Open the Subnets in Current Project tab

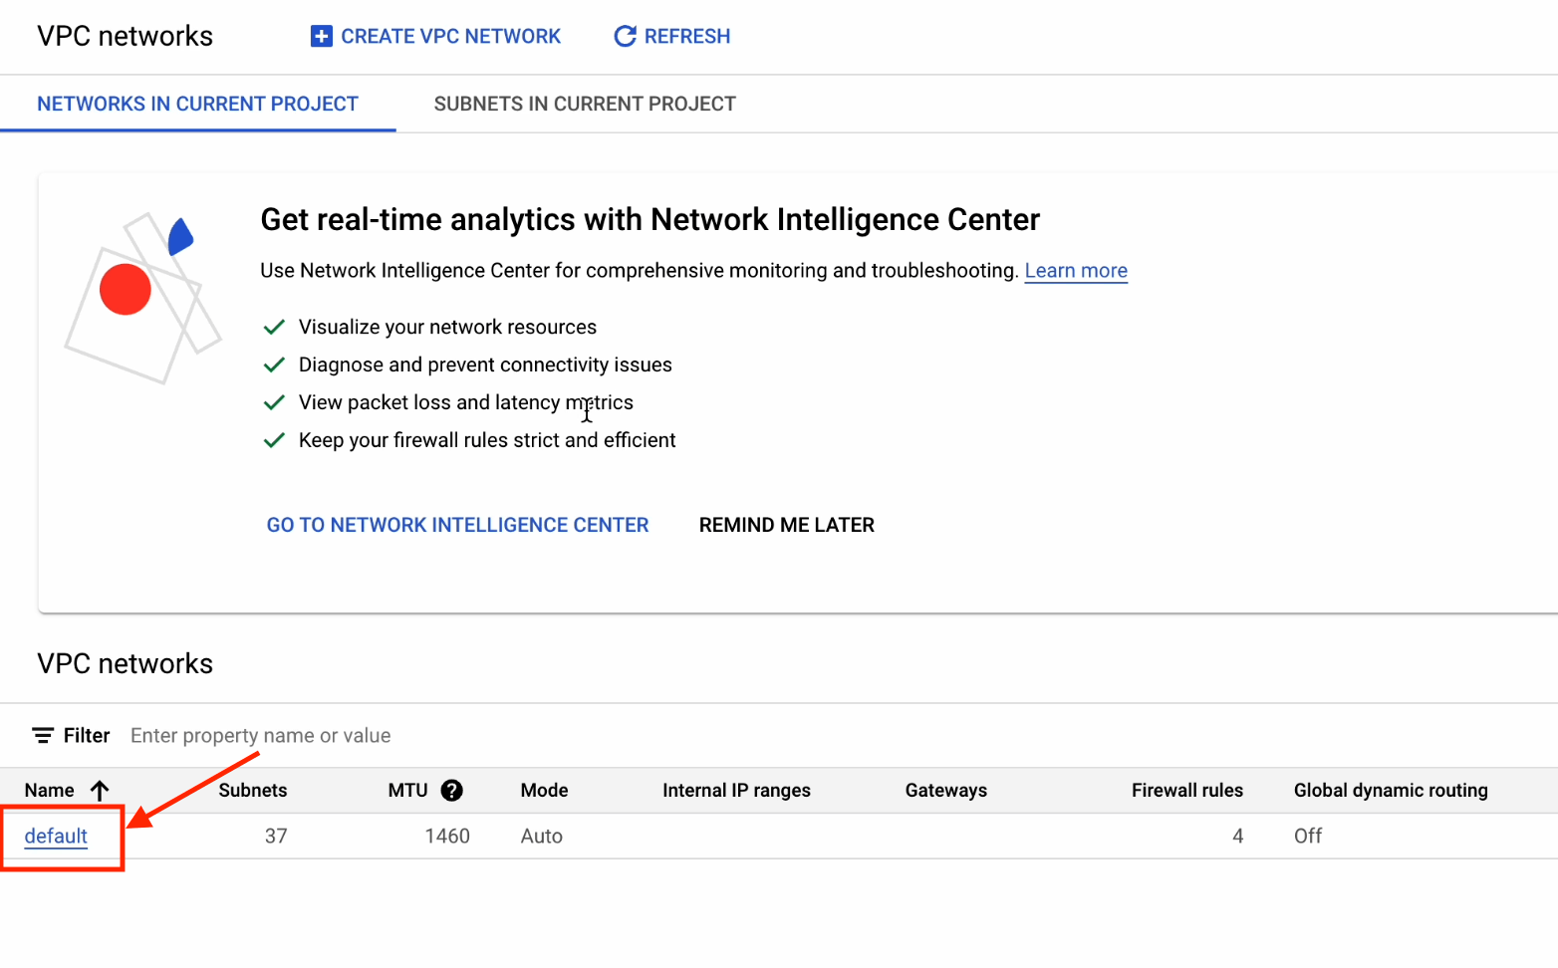click(x=585, y=105)
